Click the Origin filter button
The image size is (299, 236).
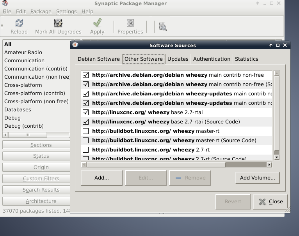(37, 167)
